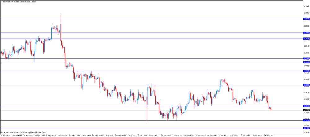This screenshot has width=310, height=137.
Task: Click the 1.4025 price axis value
Action: pos(307,6)
